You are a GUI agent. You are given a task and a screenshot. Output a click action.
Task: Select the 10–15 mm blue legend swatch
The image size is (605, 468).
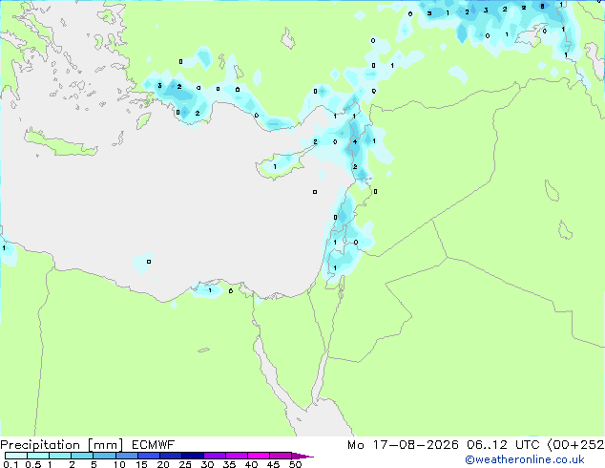126,456
